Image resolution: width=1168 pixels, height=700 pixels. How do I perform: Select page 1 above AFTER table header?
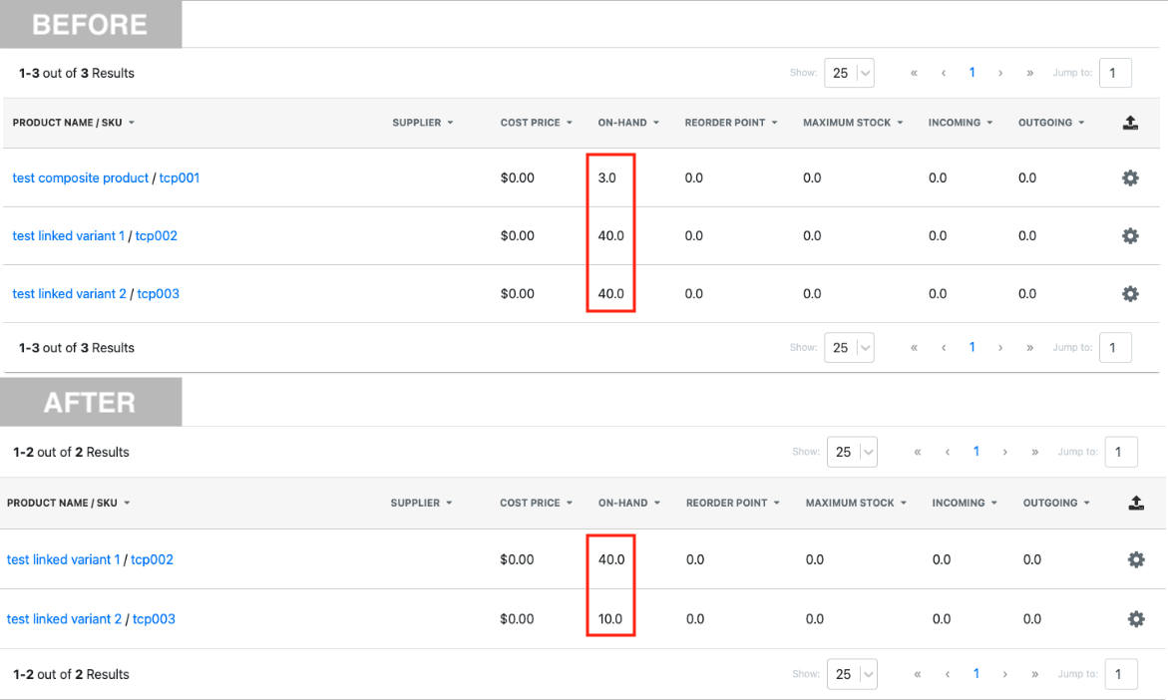(x=975, y=452)
